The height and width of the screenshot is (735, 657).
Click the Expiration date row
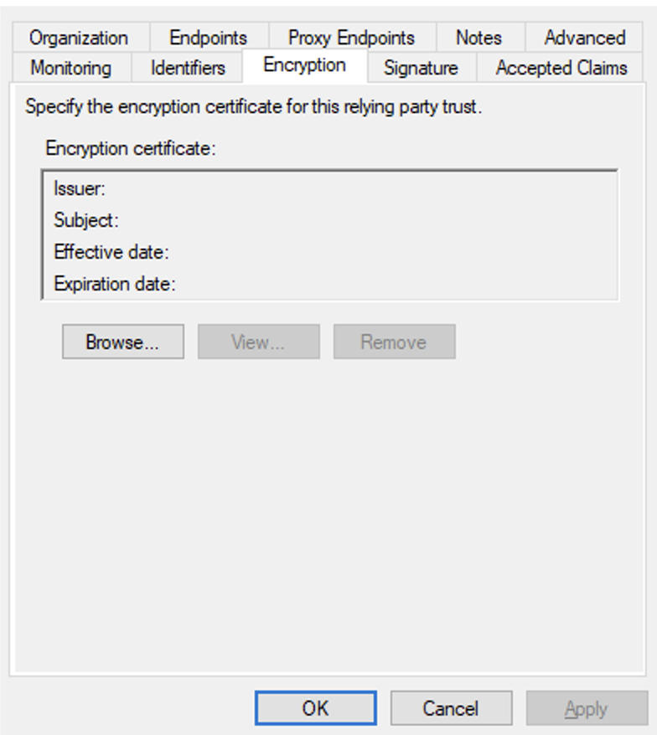click(115, 284)
